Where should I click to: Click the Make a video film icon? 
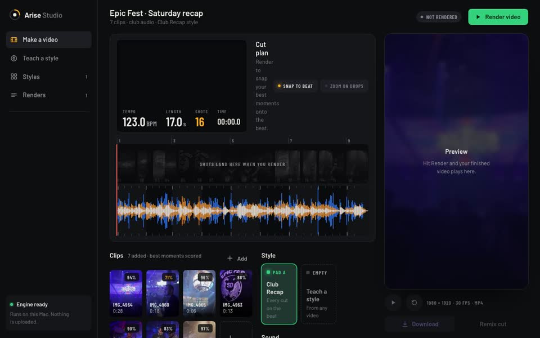tap(13, 39)
